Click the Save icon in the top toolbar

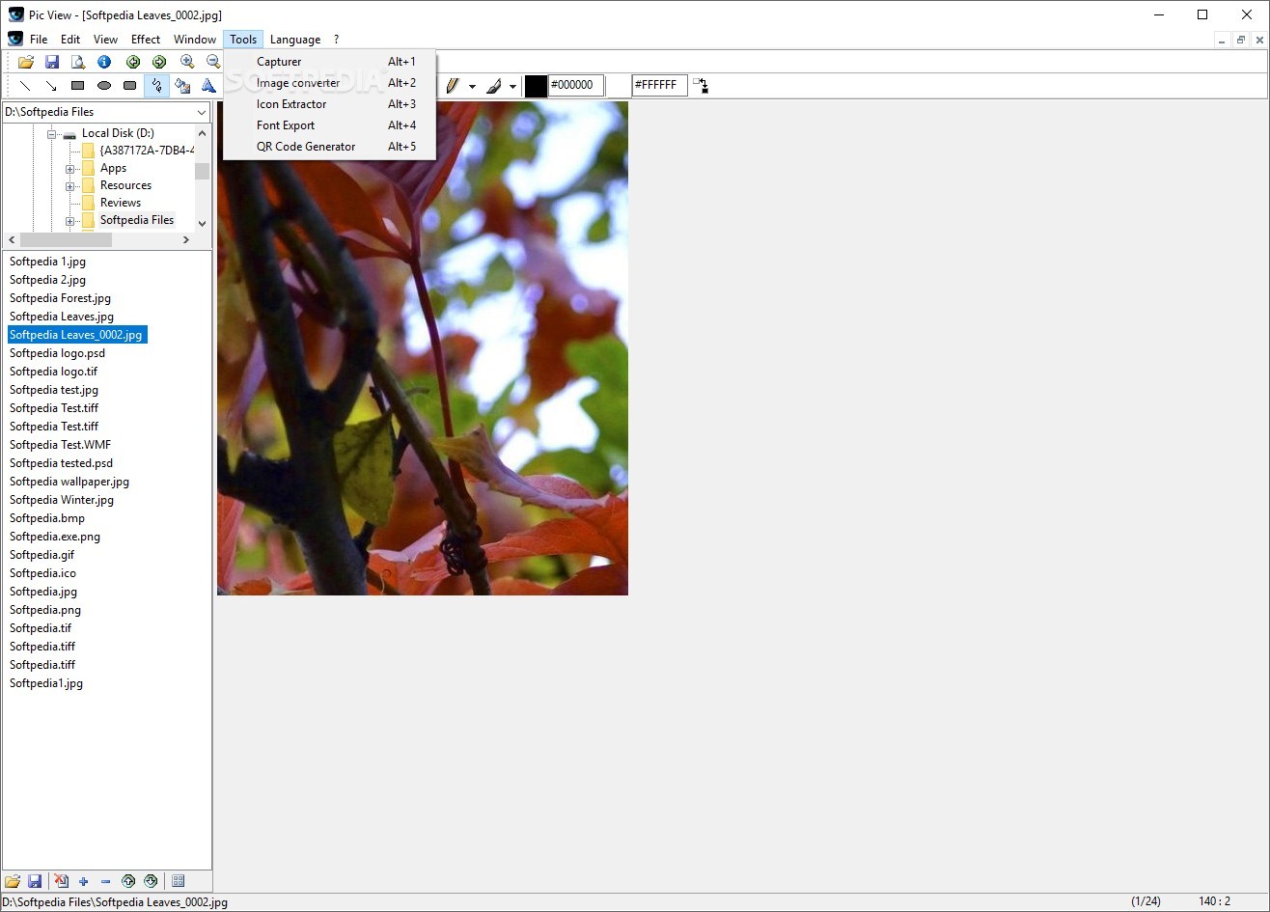[x=52, y=62]
